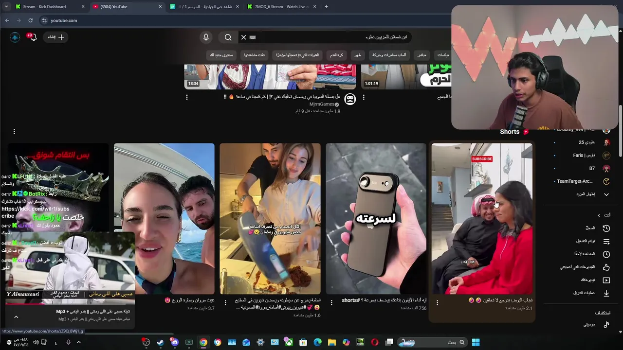
Task: Close the (3504) YouTube tab
Action: click(x=160, y=7)
